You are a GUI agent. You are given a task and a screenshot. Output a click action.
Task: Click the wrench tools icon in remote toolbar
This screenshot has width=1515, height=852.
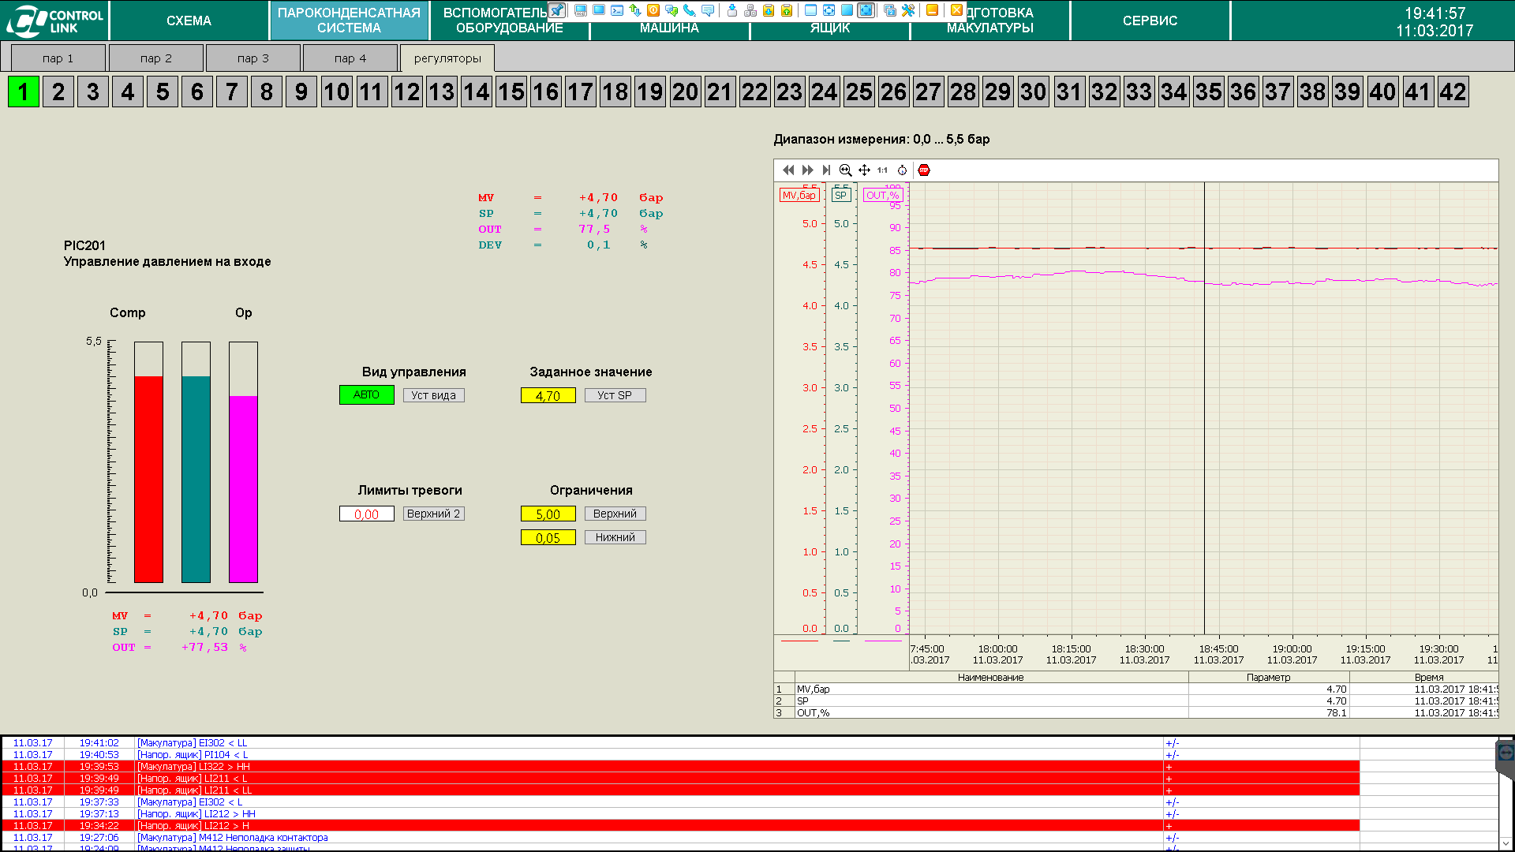[908, 10]
